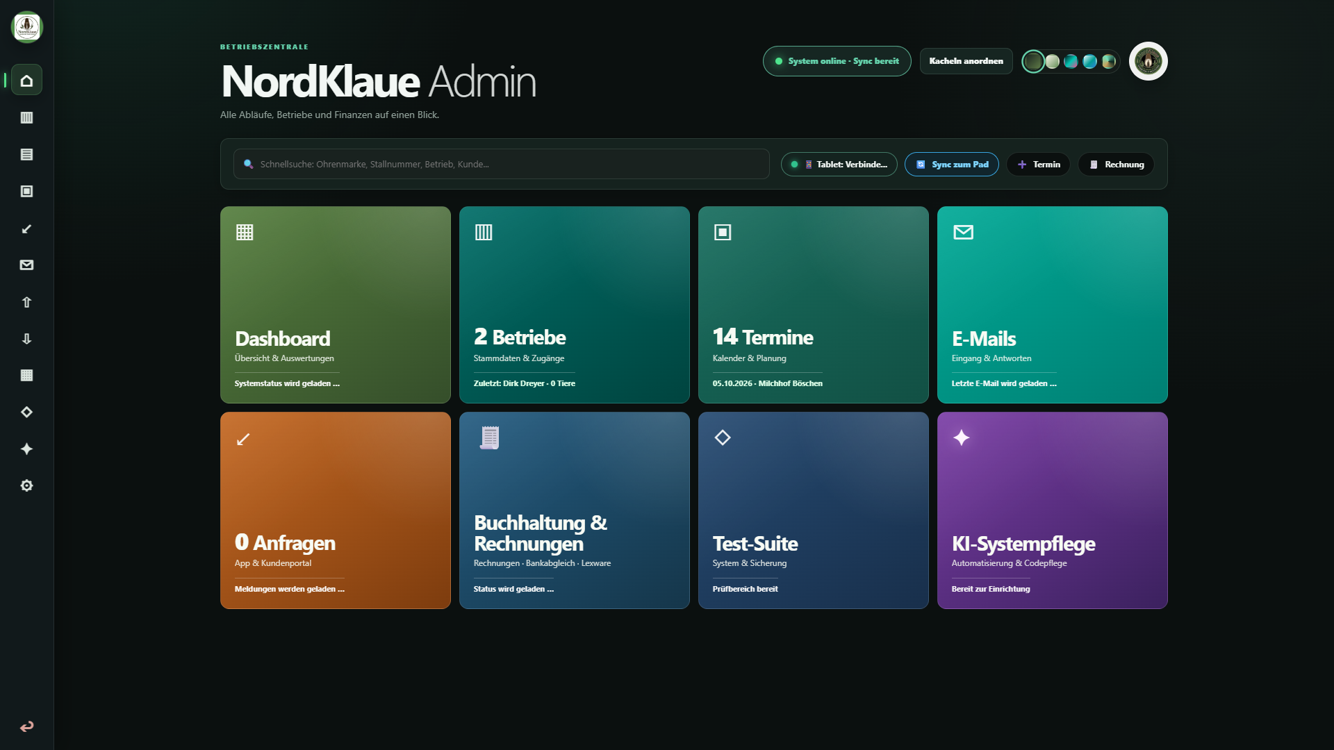Viewport: 1334px width, 750px height.
Task: Open the settings gear icon in sidebar
Action: click(x=26, y=485)
